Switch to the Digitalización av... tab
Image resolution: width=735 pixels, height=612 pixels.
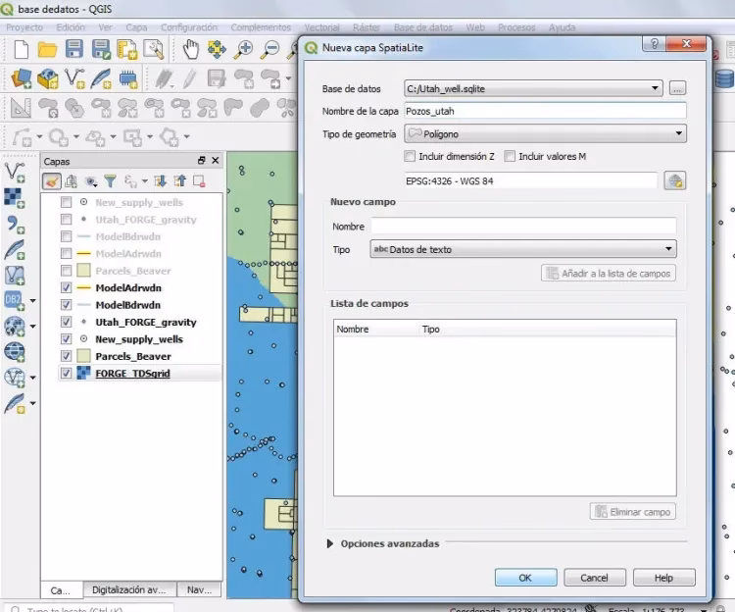pyautogui.click(x=129, y=590)
